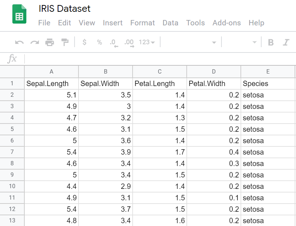Screen dimensions: 296x226
Task: Open the File menu
Action: coord(44,23)
